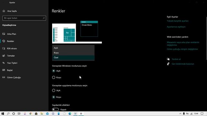Click the Yardım al chat icon

coord(168,59)
